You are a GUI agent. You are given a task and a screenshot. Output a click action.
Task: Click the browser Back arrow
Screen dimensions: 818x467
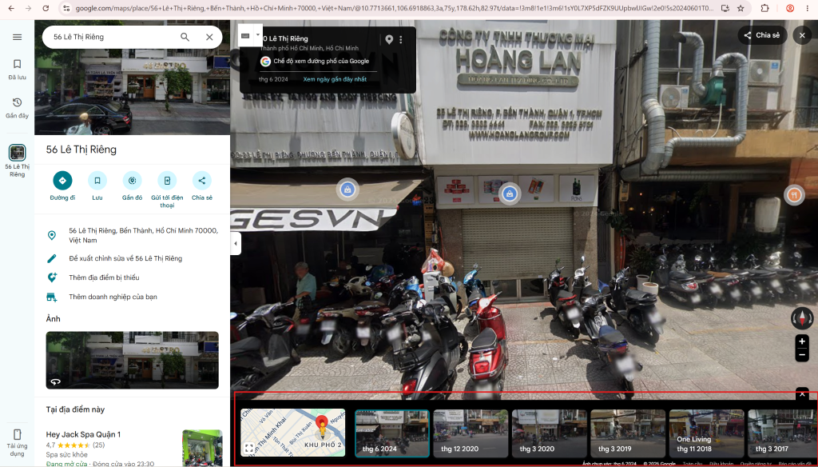coord(11,8)
